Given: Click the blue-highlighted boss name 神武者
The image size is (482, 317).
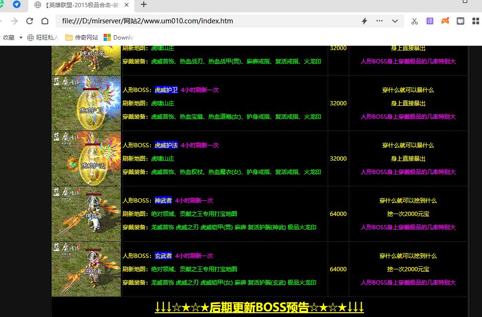Looking at the screenshot, I should tap(163, 200).
